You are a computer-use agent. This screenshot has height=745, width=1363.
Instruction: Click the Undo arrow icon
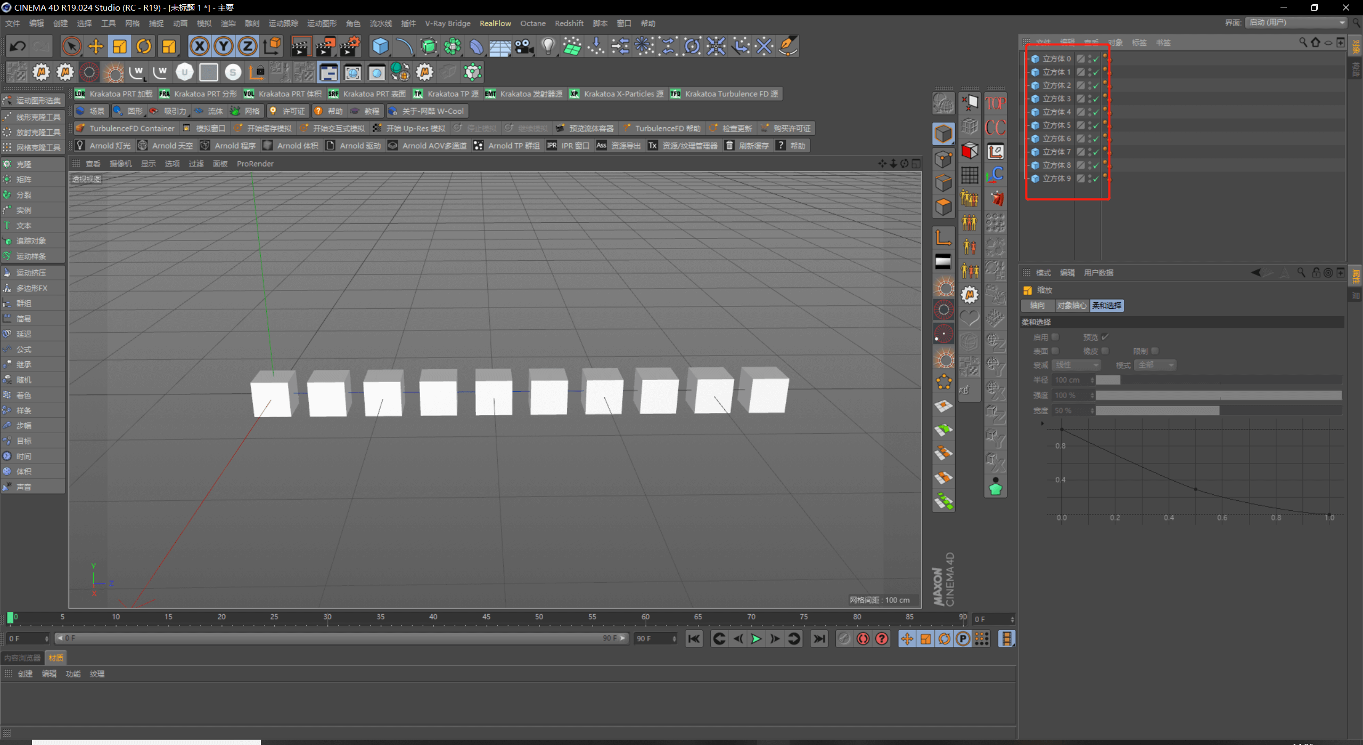(x=17, y=46)
